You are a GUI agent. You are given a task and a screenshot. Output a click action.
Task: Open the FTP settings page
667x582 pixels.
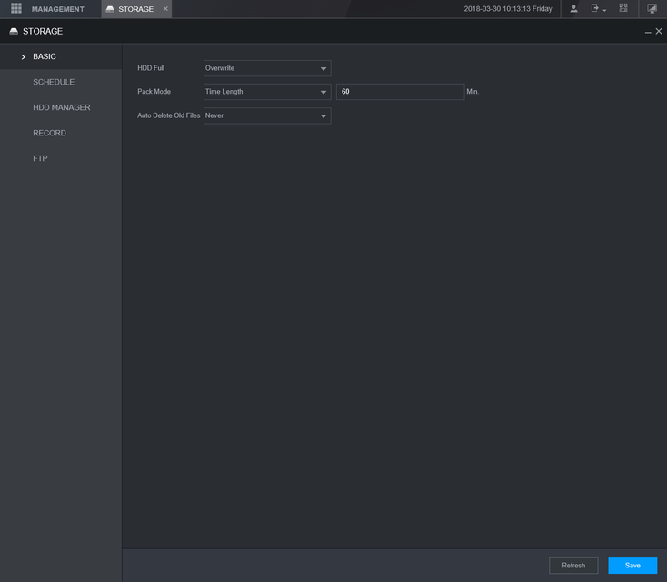click(x=40, y=158)
